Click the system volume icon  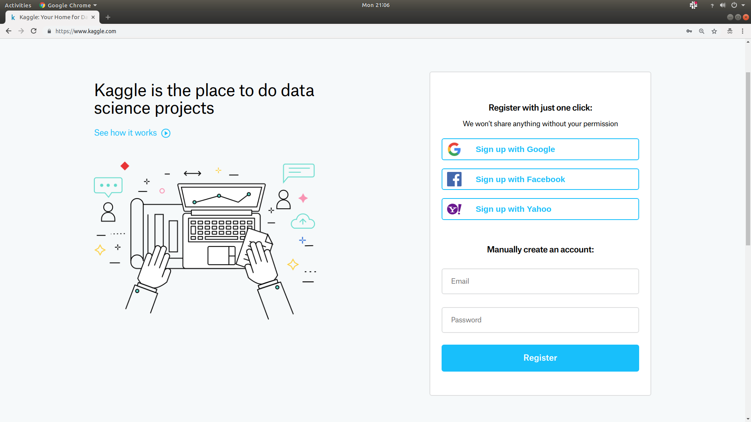click(722, 5)
